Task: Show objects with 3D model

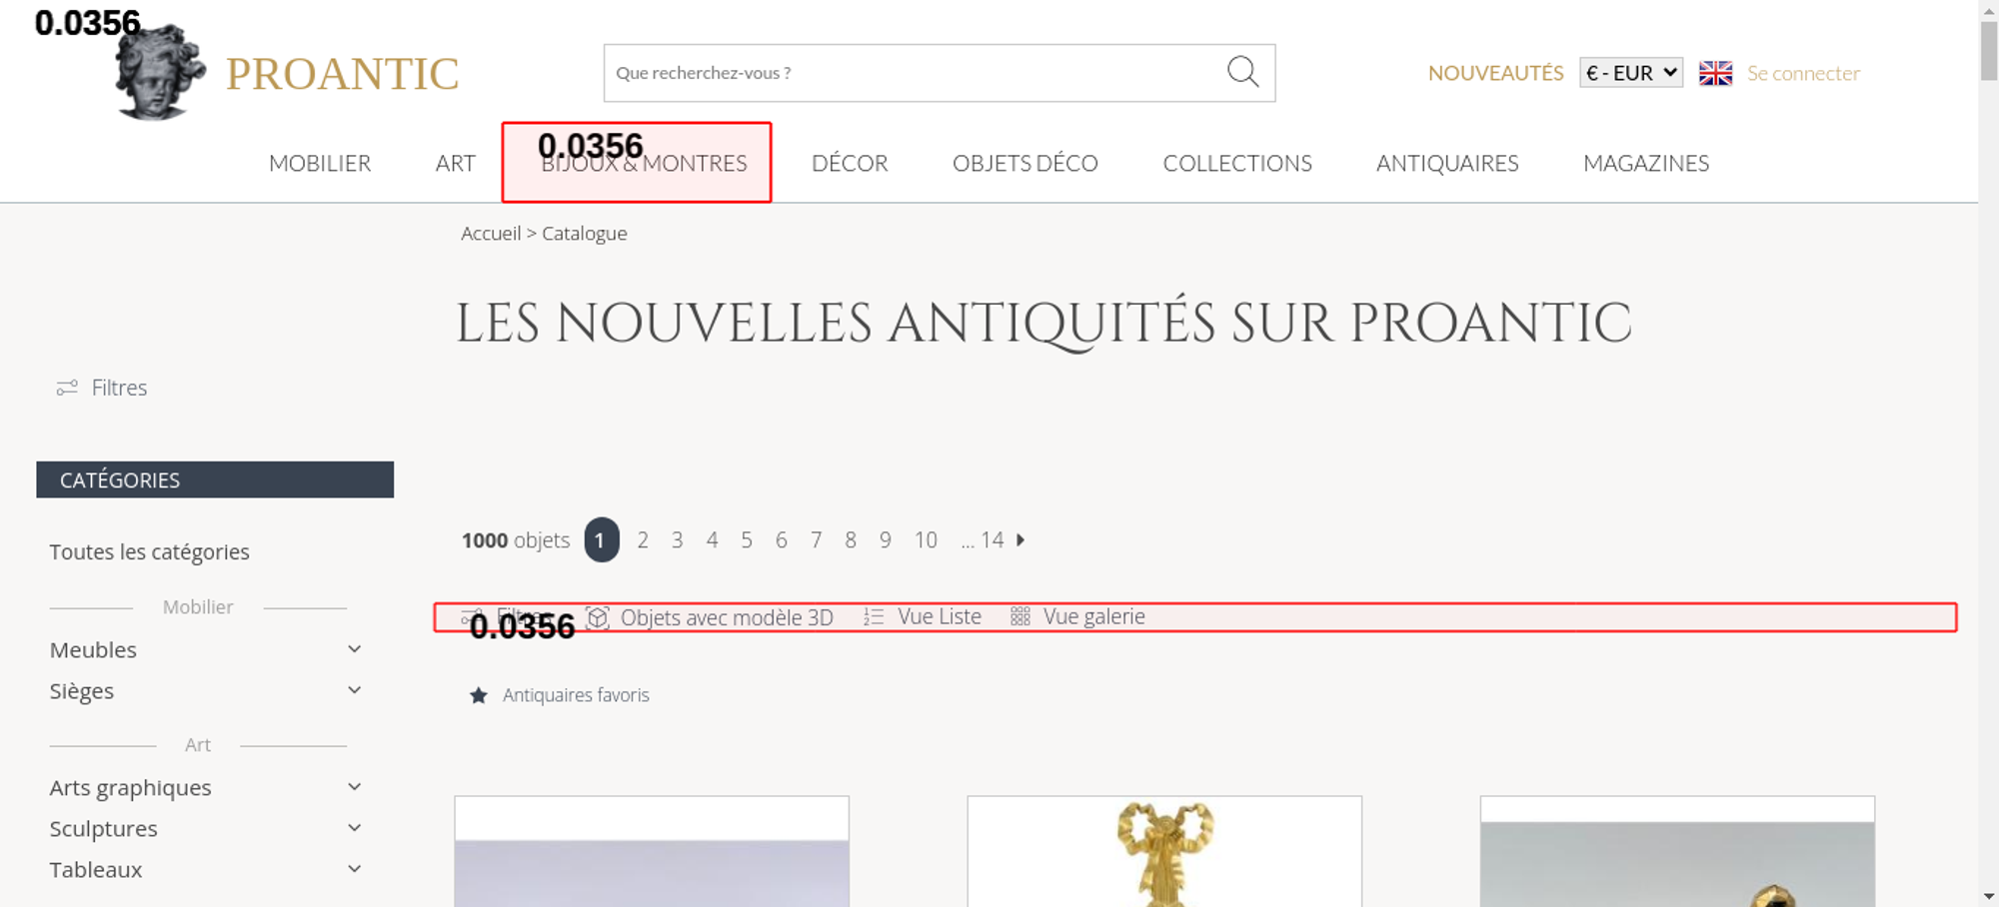Action: [711, 617]
